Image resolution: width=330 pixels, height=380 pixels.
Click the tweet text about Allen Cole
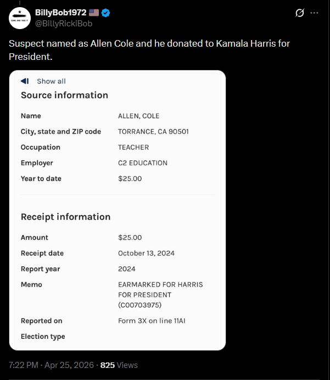149,50
